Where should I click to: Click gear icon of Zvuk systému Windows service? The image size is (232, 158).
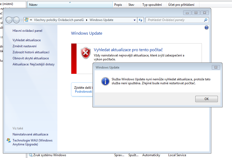coord(30,155)
